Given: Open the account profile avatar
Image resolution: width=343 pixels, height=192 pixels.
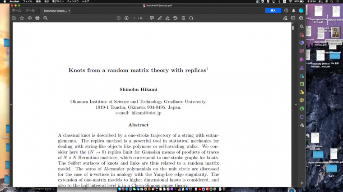Looking at the screenshot, I should (301, 10).
